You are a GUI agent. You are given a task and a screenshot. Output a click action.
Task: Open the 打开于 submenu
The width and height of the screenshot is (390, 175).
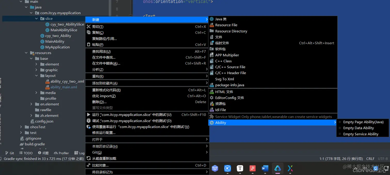coord(147,139)
